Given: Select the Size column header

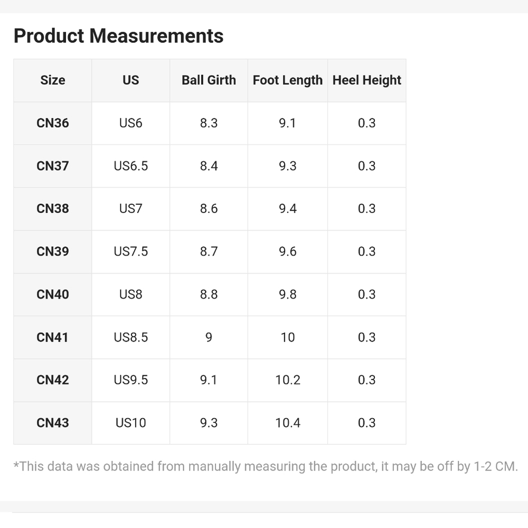Looking at the screenshot, I should tap(52, 80).
